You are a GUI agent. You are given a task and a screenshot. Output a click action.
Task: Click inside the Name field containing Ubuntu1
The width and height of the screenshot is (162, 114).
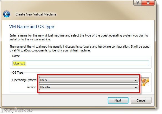point(81,63)
